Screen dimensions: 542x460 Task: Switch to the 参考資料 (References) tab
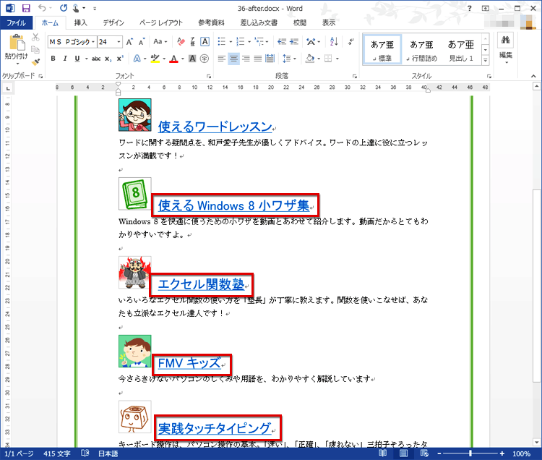point(211,23)
